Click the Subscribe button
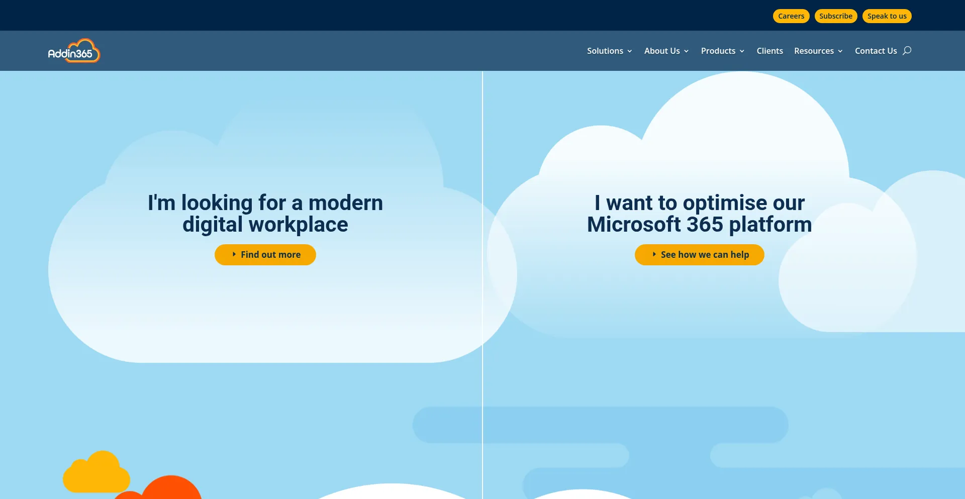This screenshot has width=965, height=499. (x=836, y=16)
